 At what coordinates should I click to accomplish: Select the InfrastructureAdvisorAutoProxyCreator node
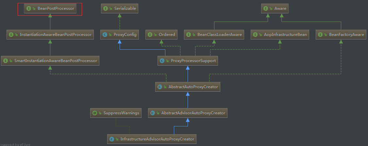click(152, 139)
